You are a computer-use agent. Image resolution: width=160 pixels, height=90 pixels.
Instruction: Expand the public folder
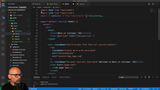(8, 18)
